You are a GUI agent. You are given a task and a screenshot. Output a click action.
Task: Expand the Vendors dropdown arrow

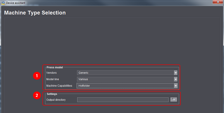point(176,73)
